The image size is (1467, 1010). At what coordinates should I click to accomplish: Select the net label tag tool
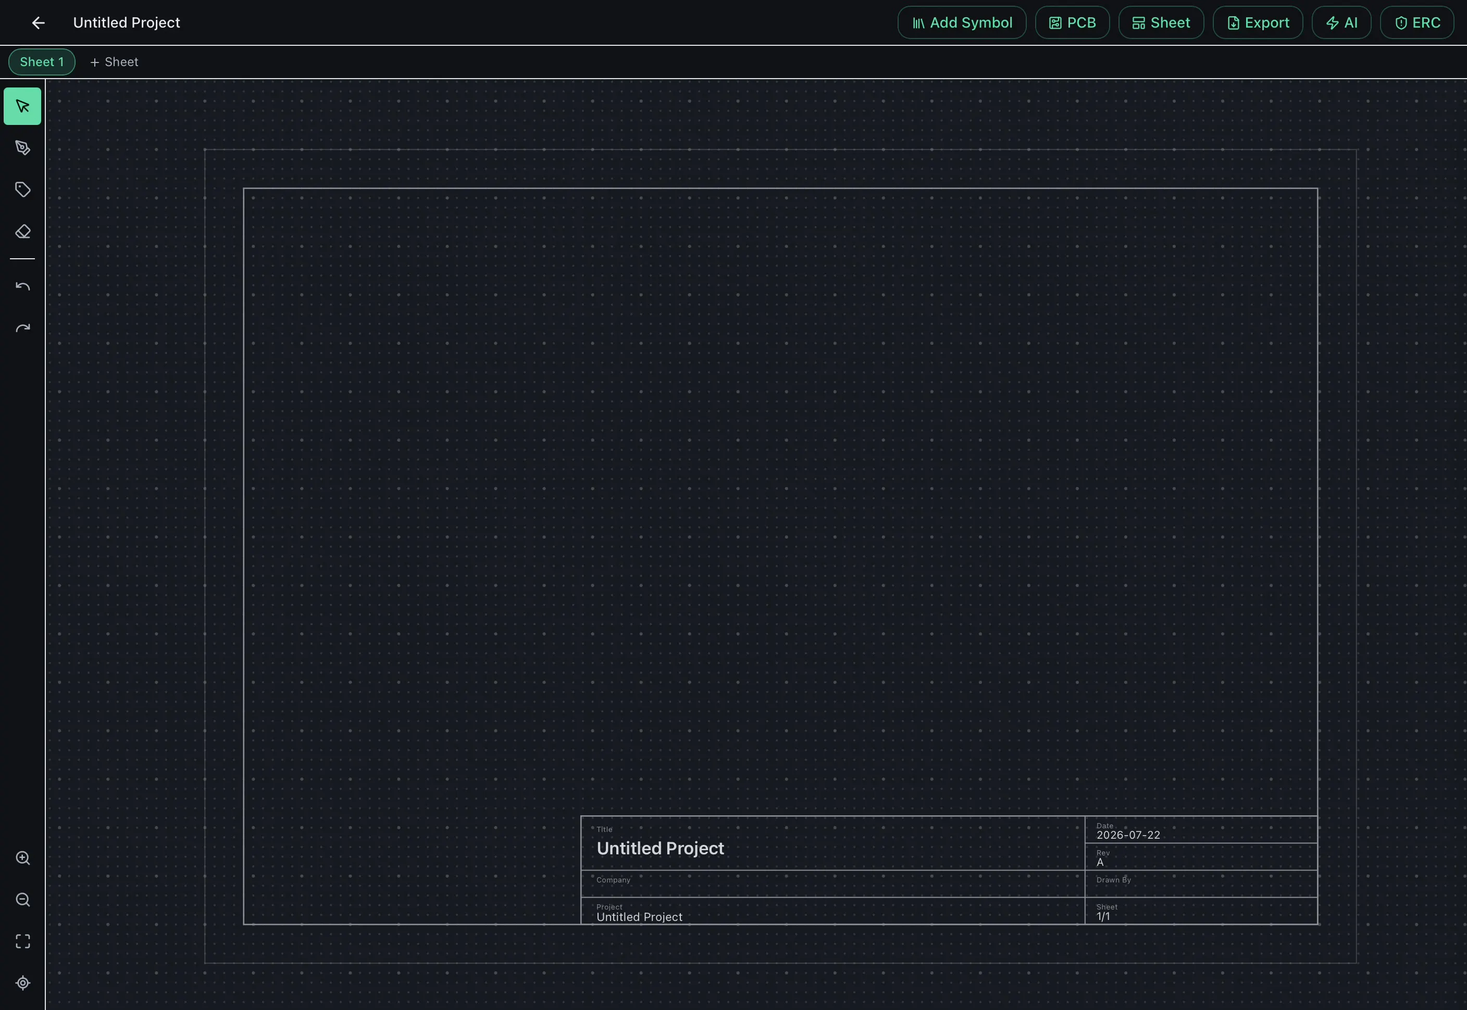pyautogui.click(x=23, y=190)
